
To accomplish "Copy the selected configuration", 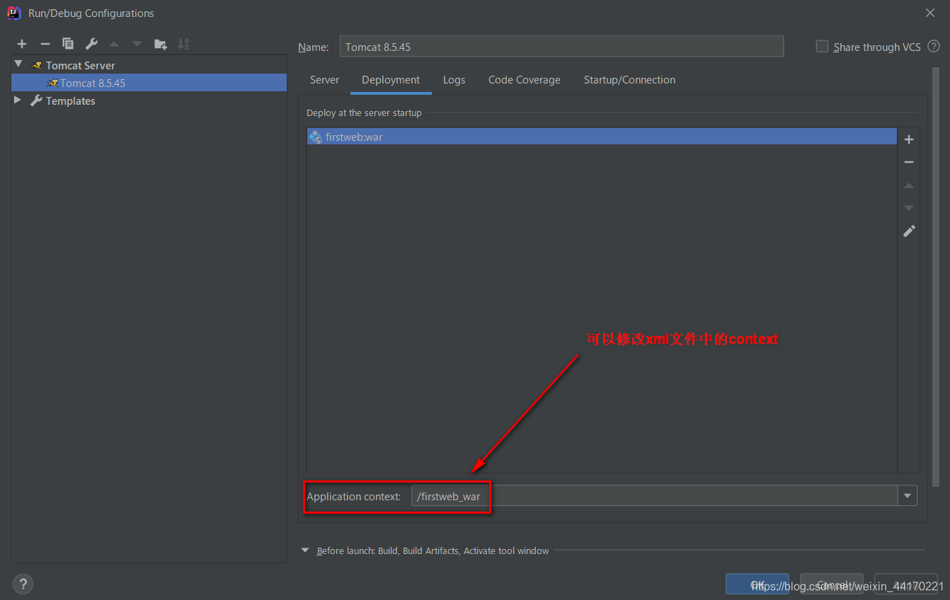I will pyautogui.click(x=68, y=44).
